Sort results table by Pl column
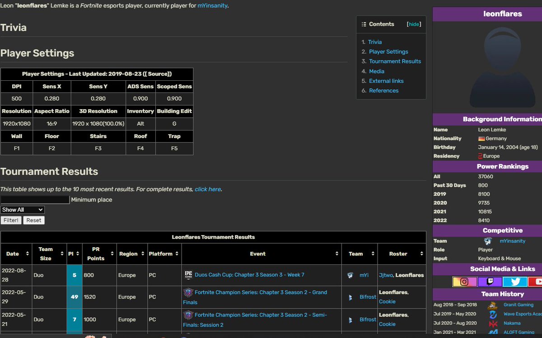The image size is (542, 338). tap(78, 254)
